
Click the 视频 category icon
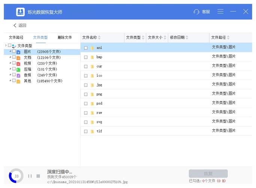click(x=18, y=64)
